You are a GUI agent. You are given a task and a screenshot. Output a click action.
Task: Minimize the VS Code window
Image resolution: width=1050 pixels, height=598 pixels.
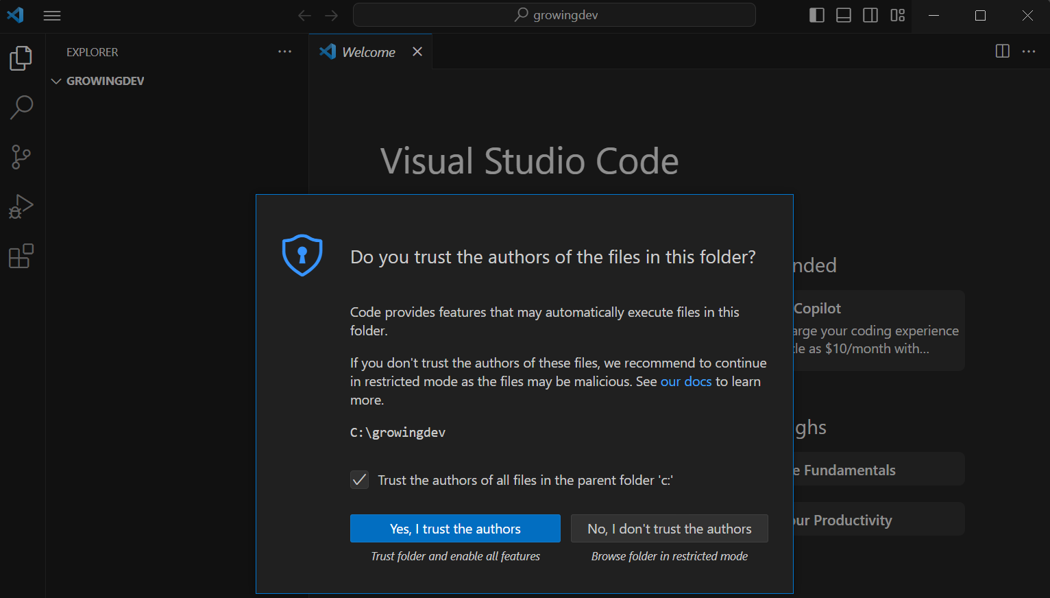tap(933, 15)
